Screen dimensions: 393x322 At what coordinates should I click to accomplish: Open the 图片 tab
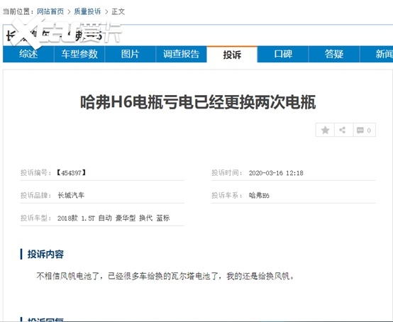131,54
